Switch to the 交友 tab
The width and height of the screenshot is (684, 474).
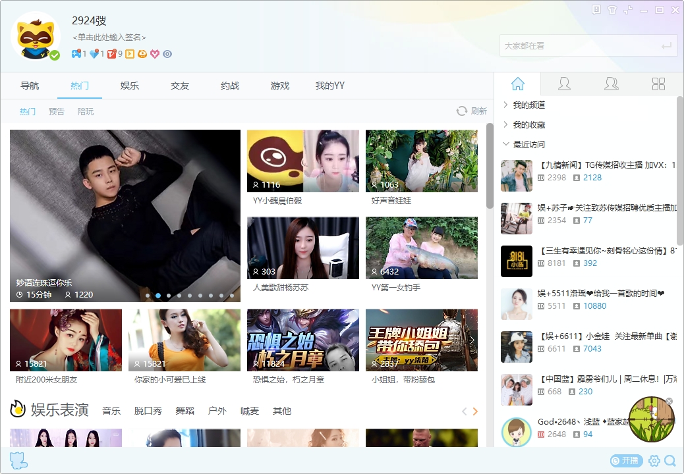(180, 86)
